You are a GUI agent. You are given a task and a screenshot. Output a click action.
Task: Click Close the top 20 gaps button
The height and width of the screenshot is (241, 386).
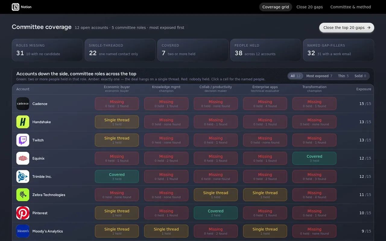(x=347, y=27)
